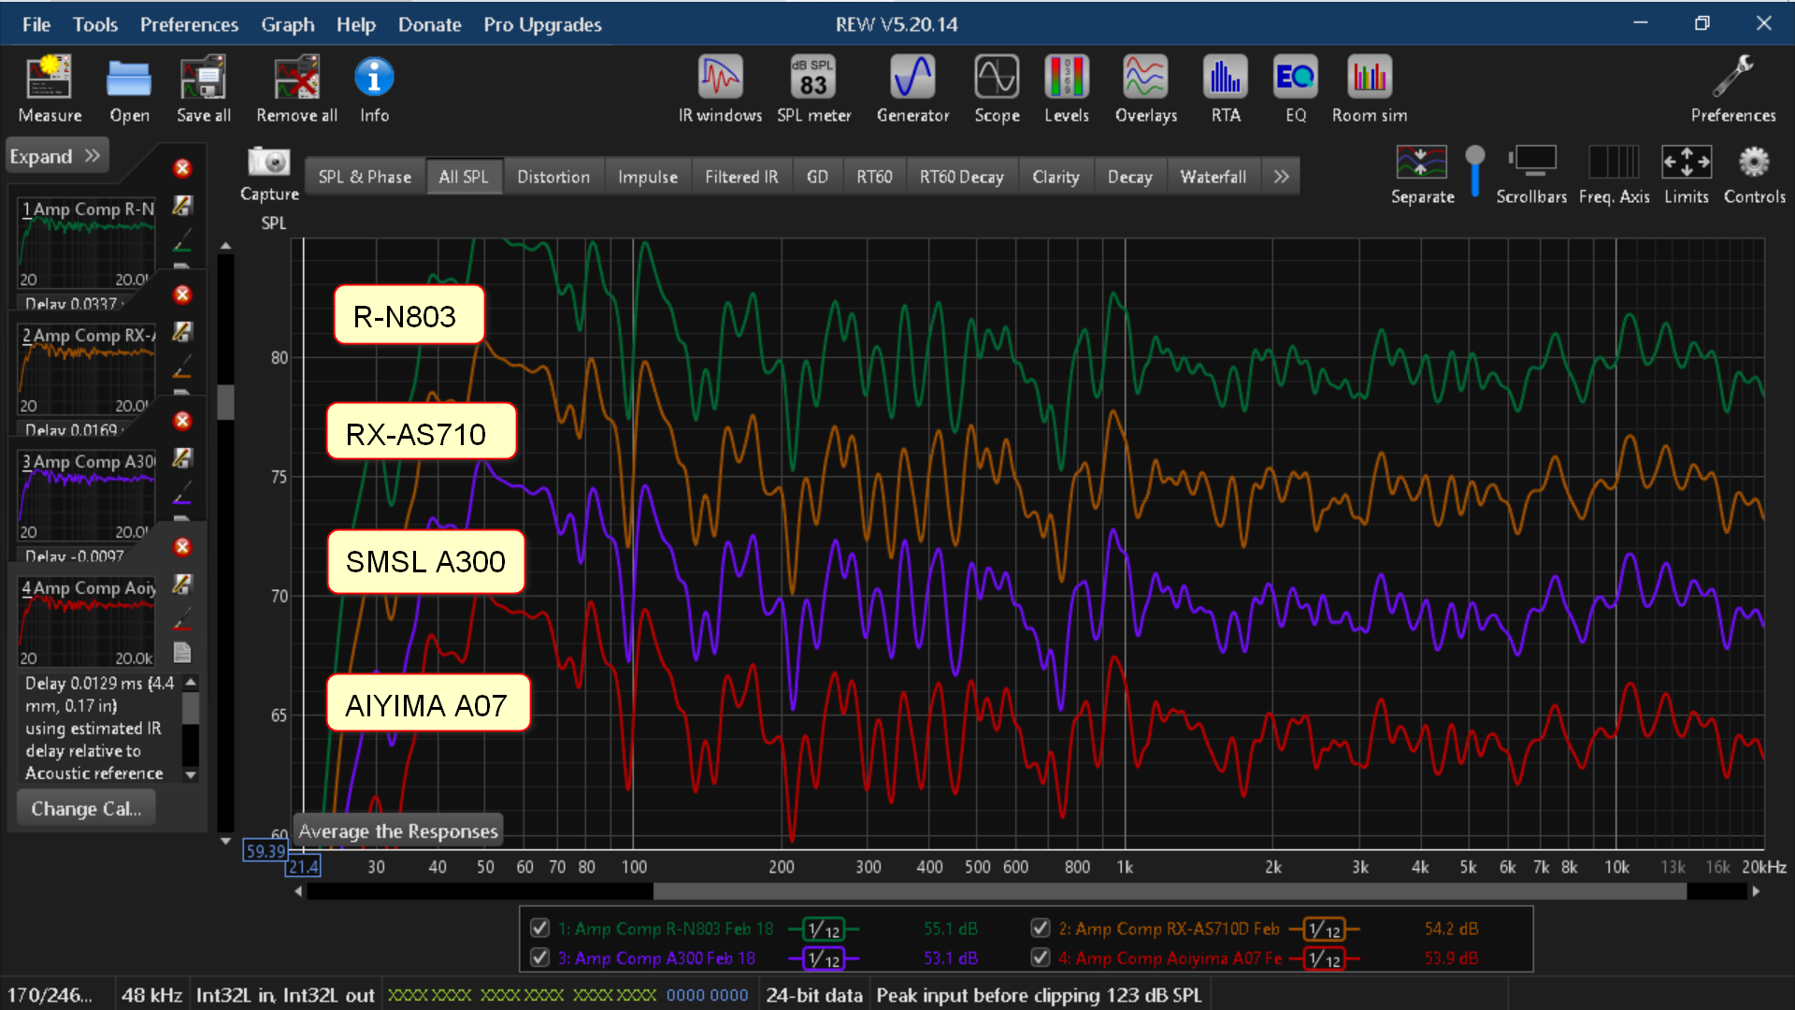The image size is (1795, 1010).
Task: Click 1/12 smoothing indicator for A300 trace
Action: click(x=824, y=959)
